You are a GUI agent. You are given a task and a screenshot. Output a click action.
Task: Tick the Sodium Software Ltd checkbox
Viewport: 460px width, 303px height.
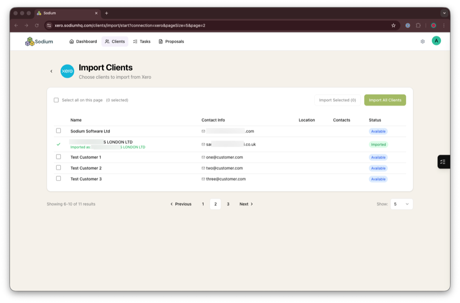(58, 130)
